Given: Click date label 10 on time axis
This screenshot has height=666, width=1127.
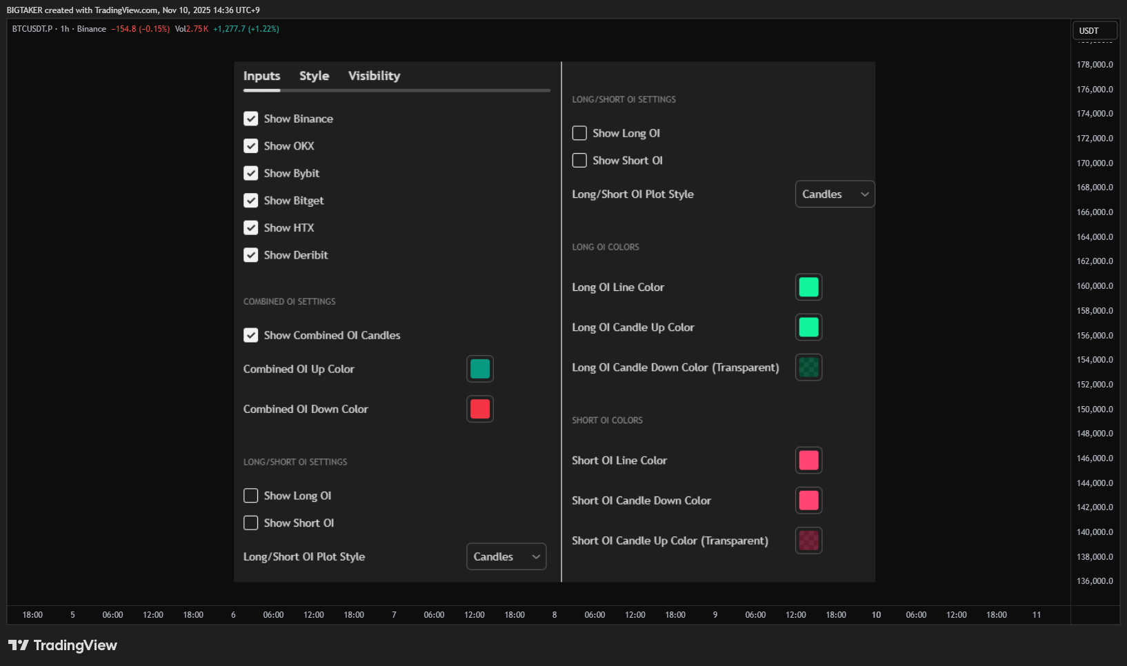Looking at the screenshot, I should pyautogui.click(x=876, y=615).
